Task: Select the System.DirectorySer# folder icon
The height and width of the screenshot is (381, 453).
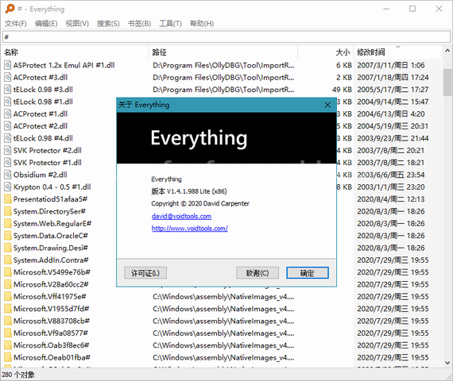Action: pos(7,211)
